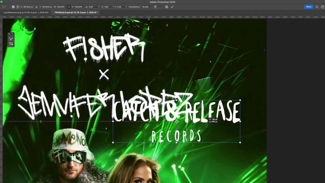
Task: Open the search magnifier icon
Action: tap(317, 7)
